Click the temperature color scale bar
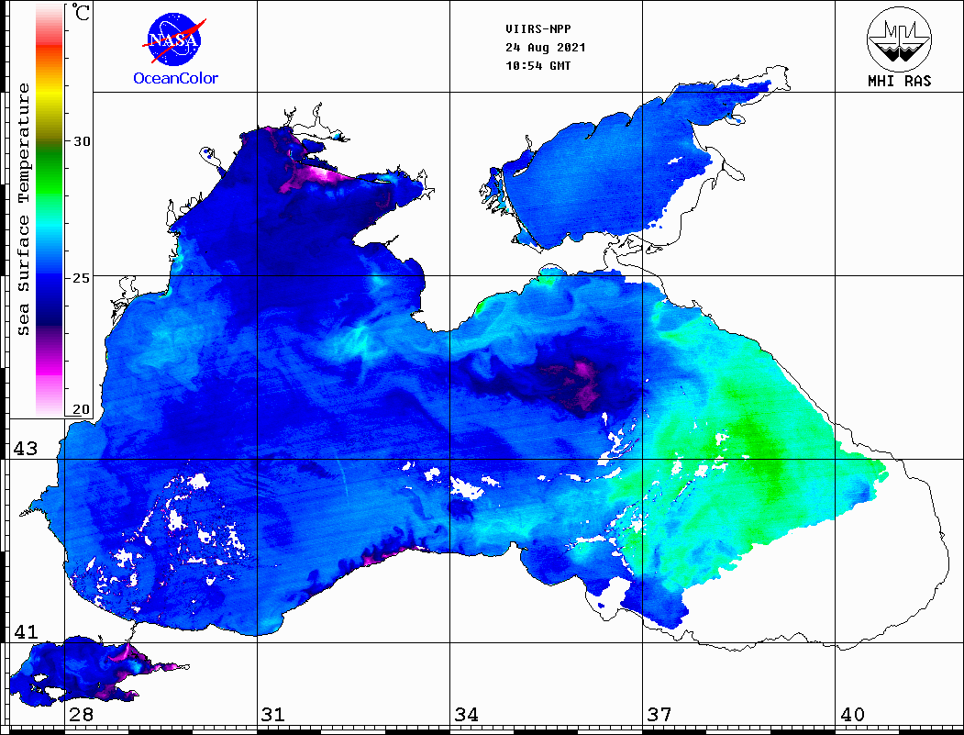The image size is (964, 735). (50, 210)
